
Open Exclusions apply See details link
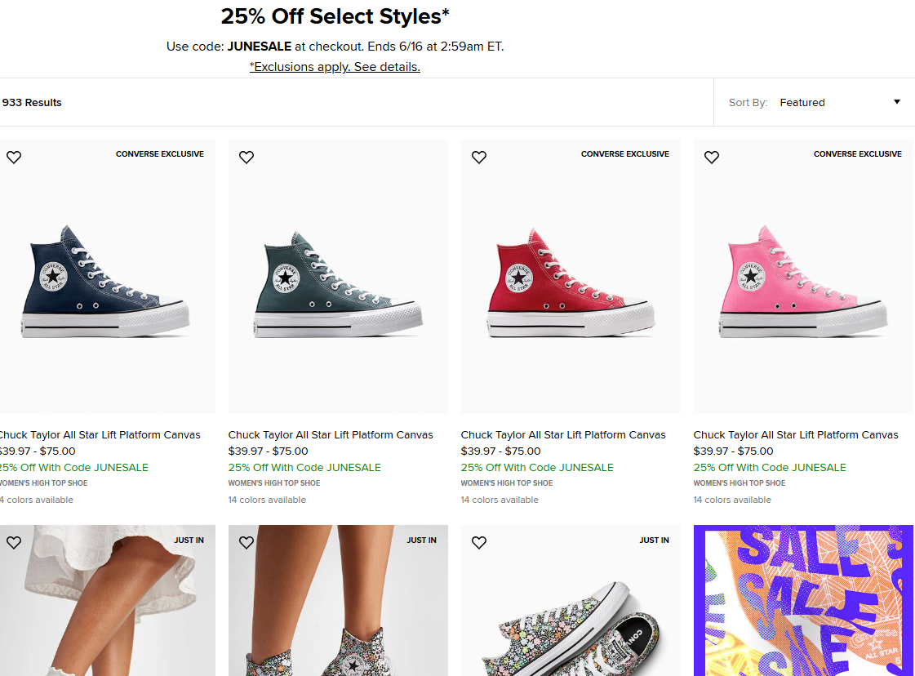click(335, 67)
